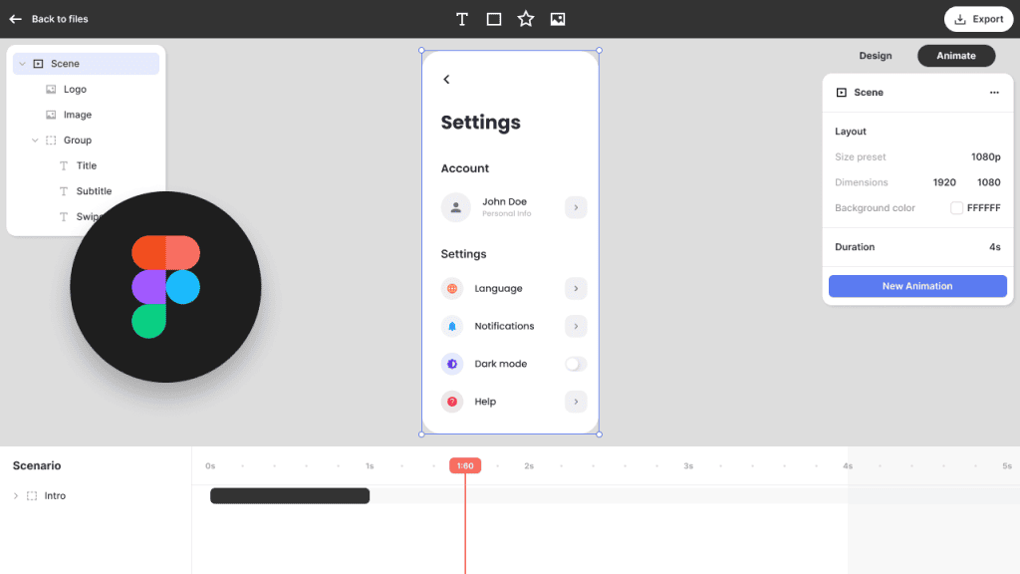Switch to the Design tab
The width and height of the screenshot is (1020, 574).
[876, 56]
